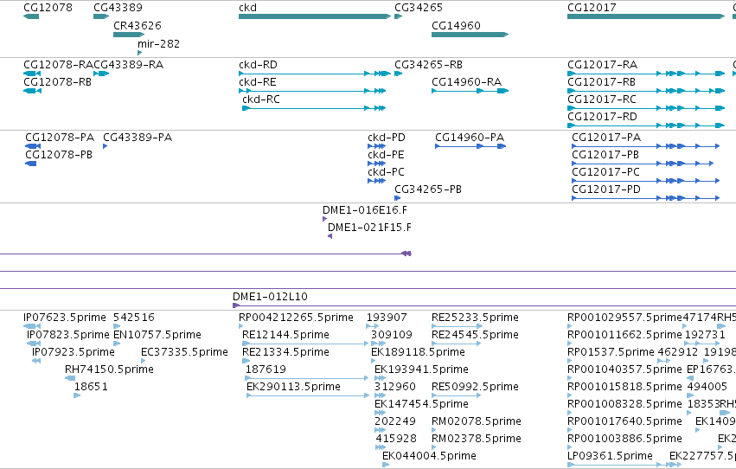Screen dimensions: 736x469
Task: Select the ckd-PE protein feature
Action: pyautogui.click(x=376, y=164)
